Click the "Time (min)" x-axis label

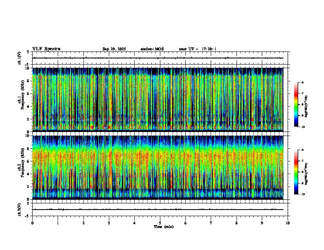coord(164,227)
